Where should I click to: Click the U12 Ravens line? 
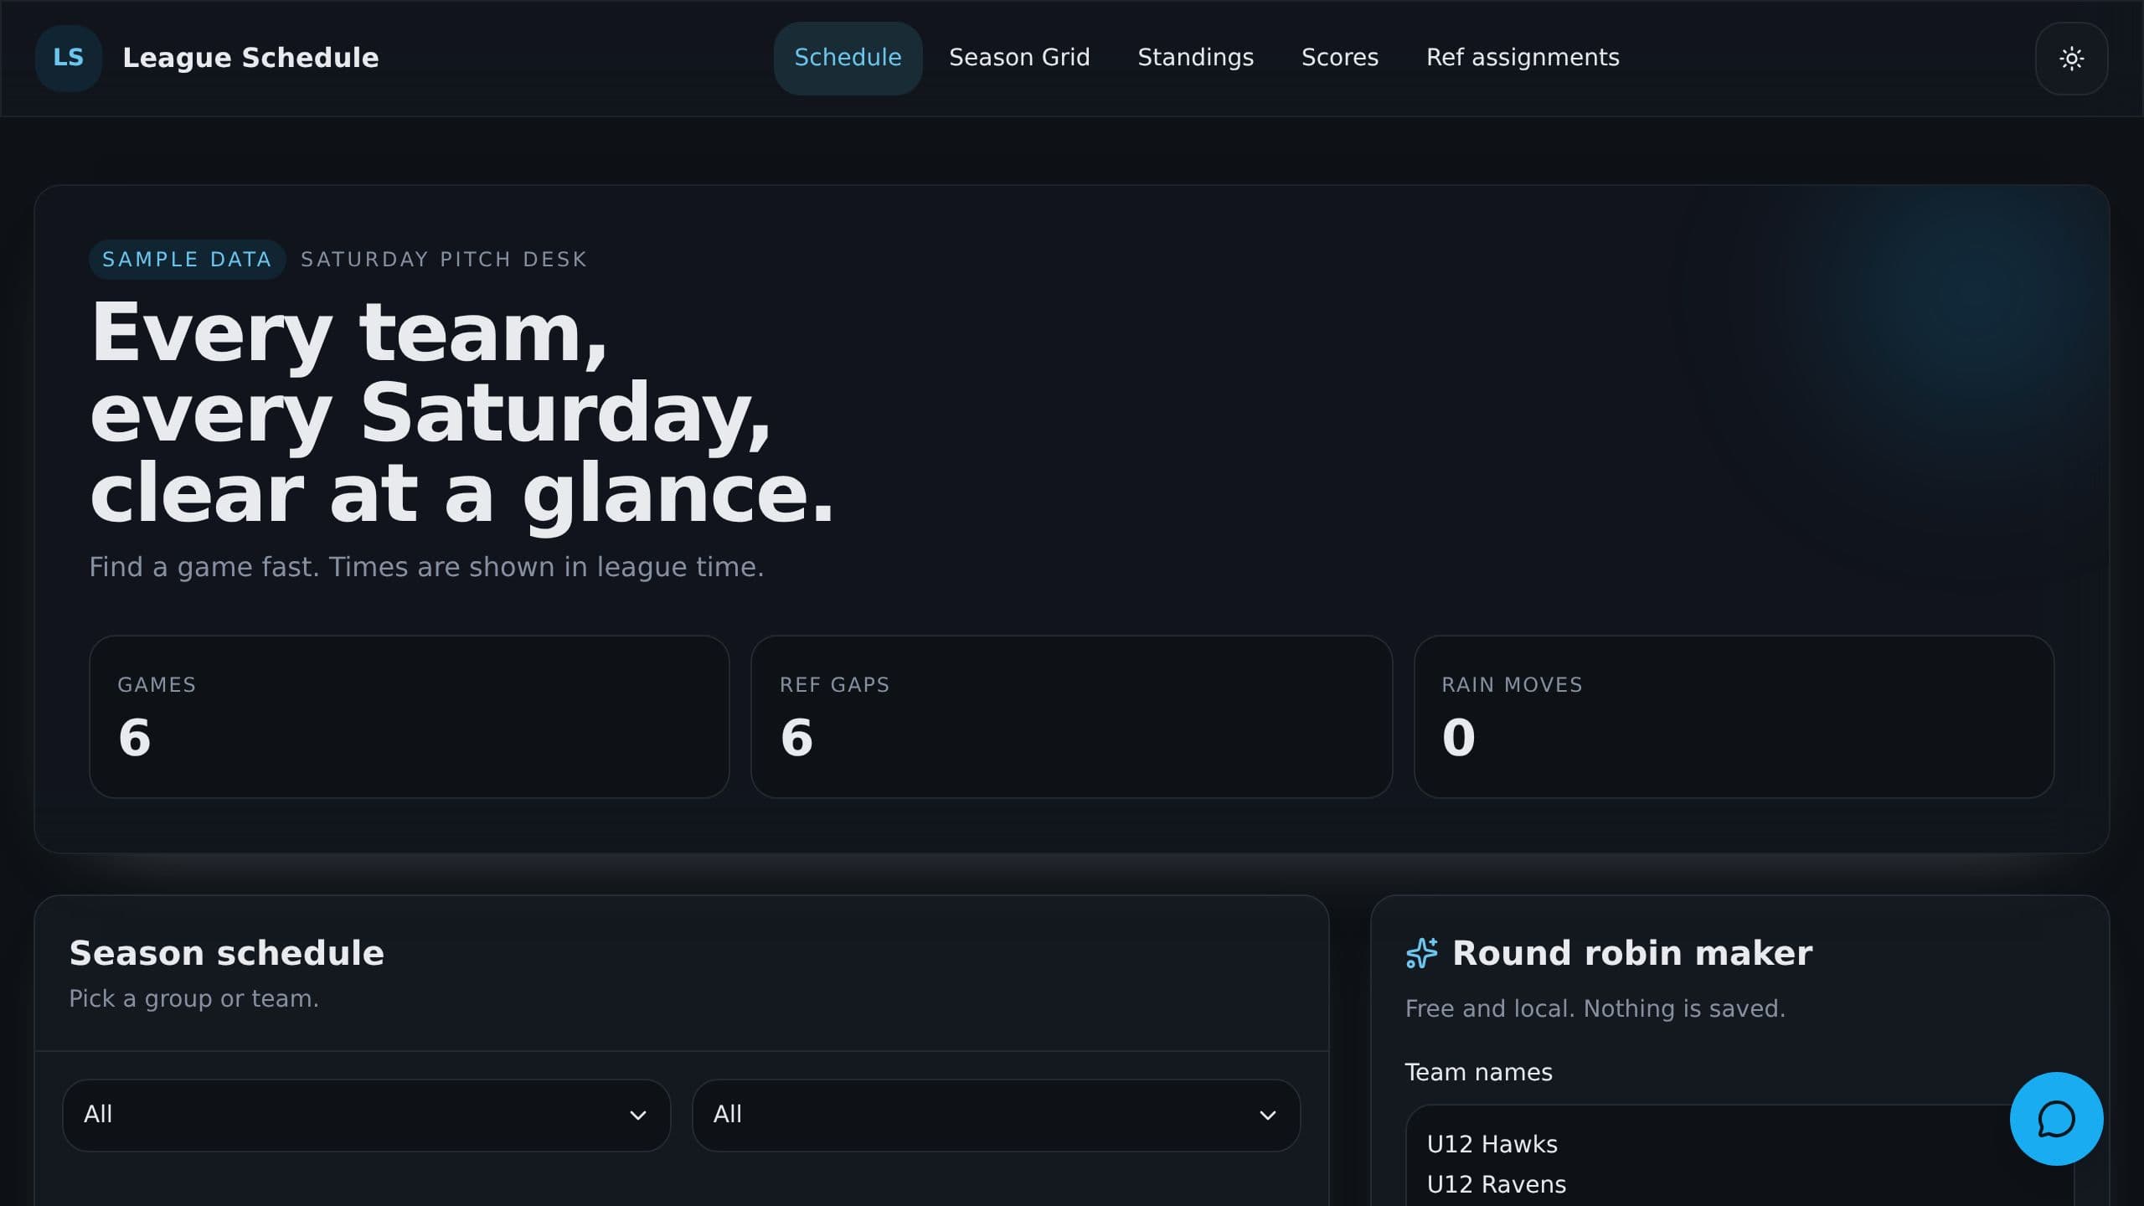1496,1184
